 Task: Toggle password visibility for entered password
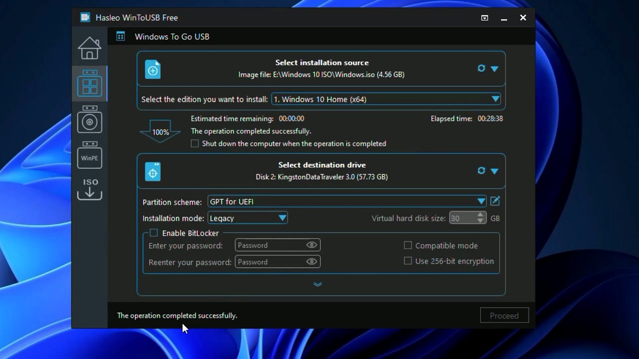pyautogui.click(x=312, y=245)
